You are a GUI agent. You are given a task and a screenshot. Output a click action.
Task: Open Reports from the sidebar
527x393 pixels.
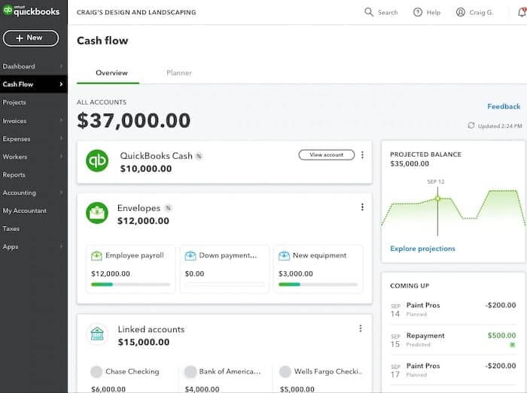(x=14, y=175)
